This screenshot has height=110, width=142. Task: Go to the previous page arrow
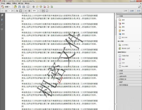pos(2,11)
